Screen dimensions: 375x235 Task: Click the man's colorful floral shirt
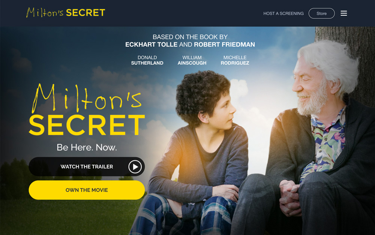tap(325, 144)
